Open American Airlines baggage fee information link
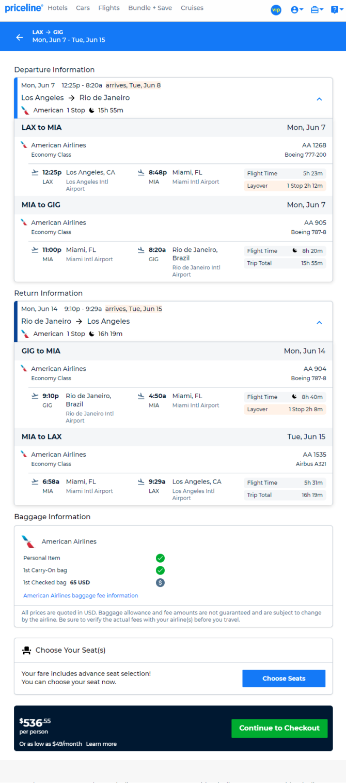The width and height of the screenshot is (346, 783). [x=81, y=596]
